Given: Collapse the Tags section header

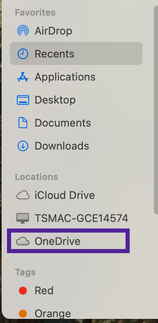Looking at the screenshot, I should coord(25,272).
